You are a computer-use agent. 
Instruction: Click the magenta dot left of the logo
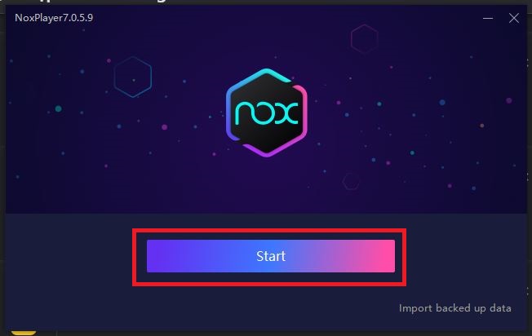coord(165,127)
